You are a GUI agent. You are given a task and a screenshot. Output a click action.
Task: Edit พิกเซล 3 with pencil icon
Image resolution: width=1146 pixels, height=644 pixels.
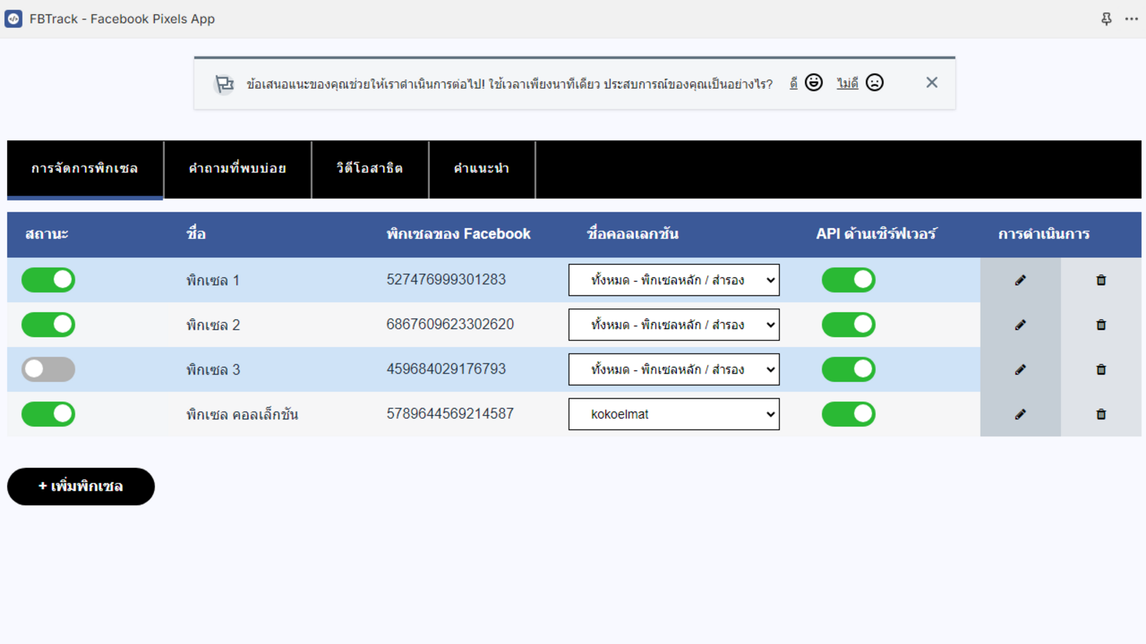click(1020, 369)
